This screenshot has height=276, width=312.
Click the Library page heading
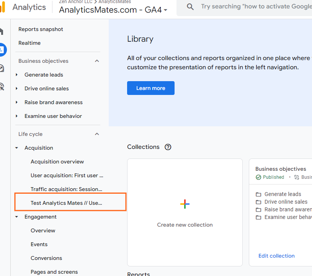(140, 39)
